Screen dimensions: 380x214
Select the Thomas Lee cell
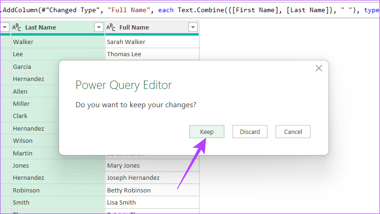click(152, 54)
